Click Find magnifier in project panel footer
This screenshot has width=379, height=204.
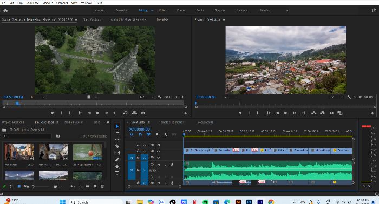[80, 186]
